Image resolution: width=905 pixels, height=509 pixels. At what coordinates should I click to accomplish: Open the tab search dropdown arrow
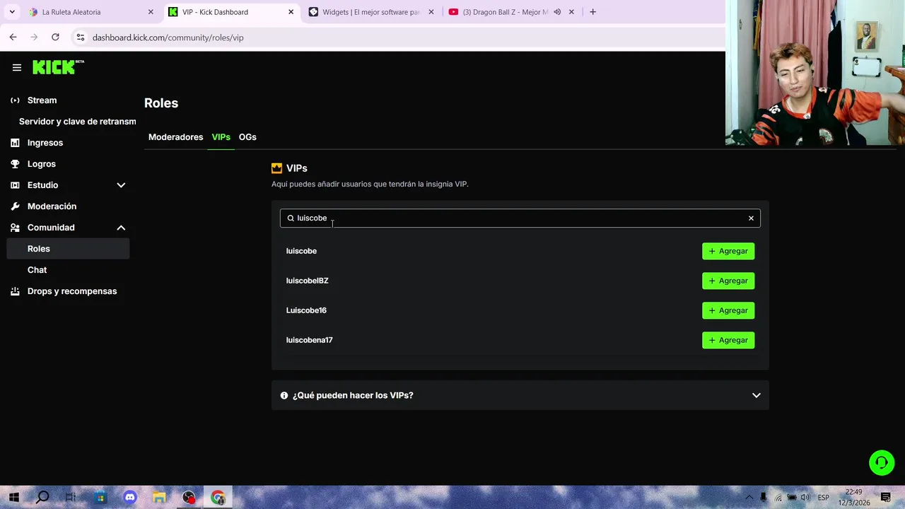12,12
